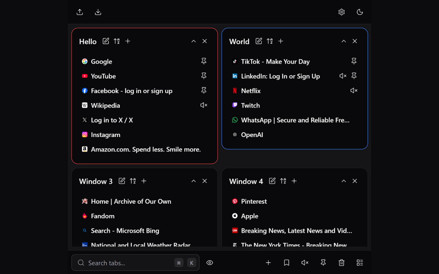This screenshot has width=439, height=274.
Task: Unmute the Netflix tab
Action: click(354, 91)
